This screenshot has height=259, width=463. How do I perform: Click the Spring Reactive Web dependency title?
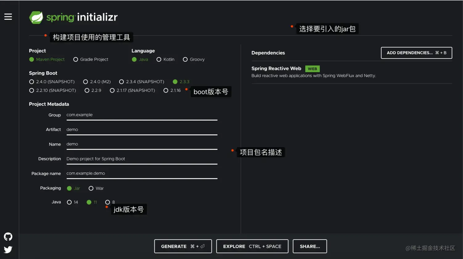point(276,68)
